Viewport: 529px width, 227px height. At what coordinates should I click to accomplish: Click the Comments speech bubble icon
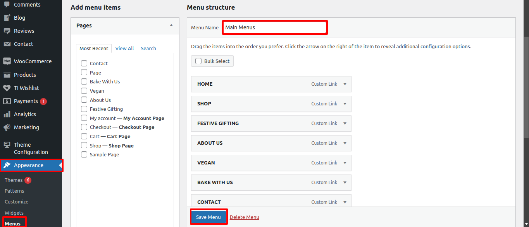(7, 5)
